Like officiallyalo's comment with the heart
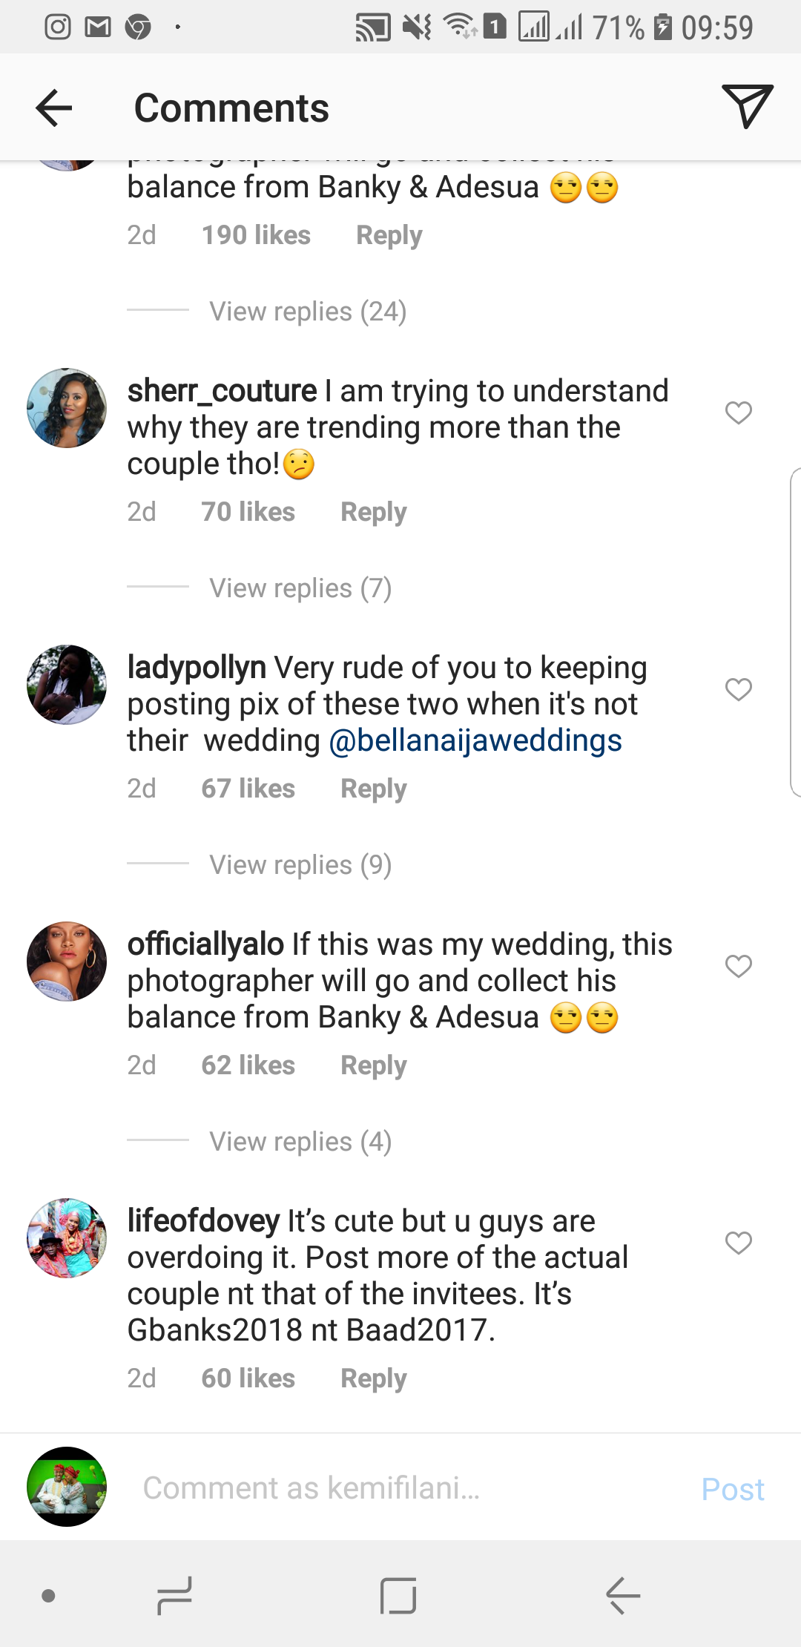Viewport: 801px width, 1647px height. [738, 966]
